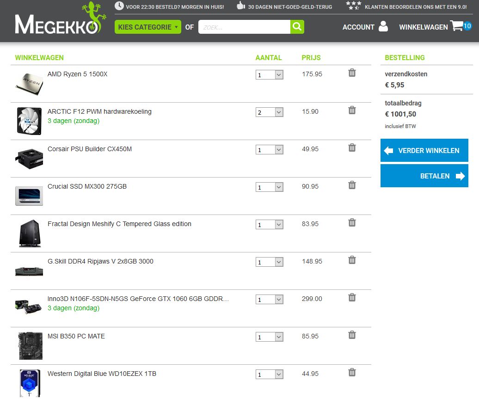
Task: Focus the ZOEK search field
Action: click(245, 27)
